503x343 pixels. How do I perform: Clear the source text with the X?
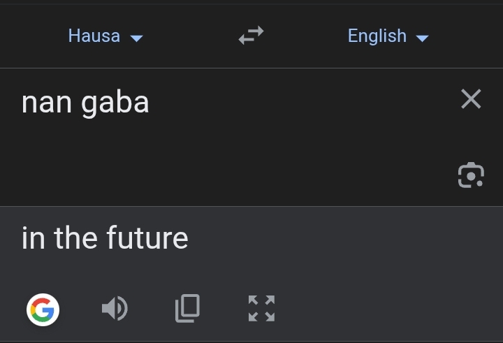(x=471, y=99)
